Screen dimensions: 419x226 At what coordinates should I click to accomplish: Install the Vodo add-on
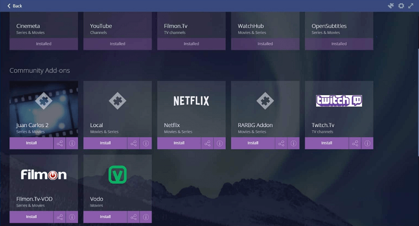coord(105,217)
